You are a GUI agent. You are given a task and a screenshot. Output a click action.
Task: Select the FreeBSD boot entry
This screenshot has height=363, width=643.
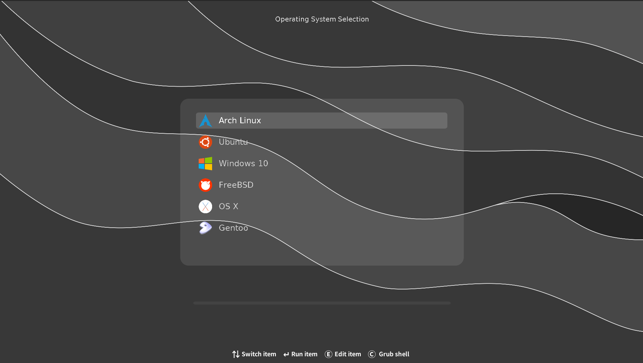(x=236, y=185)
